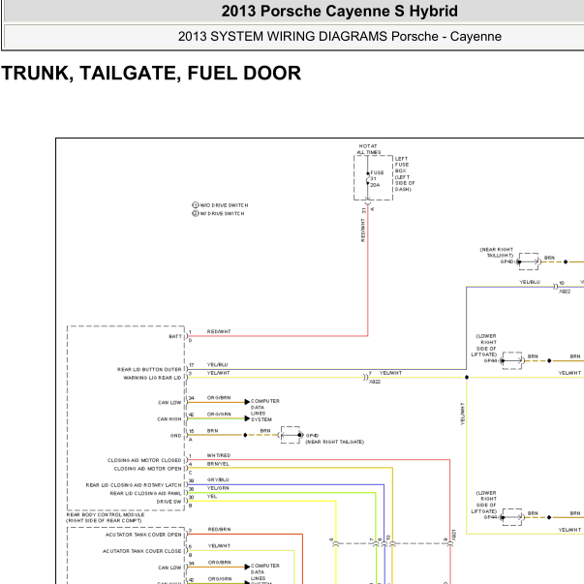The height and width of the screenshot is (584, 584).
Task: Click '2013 SYSTEM WIRING DIAGRAMS Porsche - Cayenne' subtitle
Action: click(339, 37)
